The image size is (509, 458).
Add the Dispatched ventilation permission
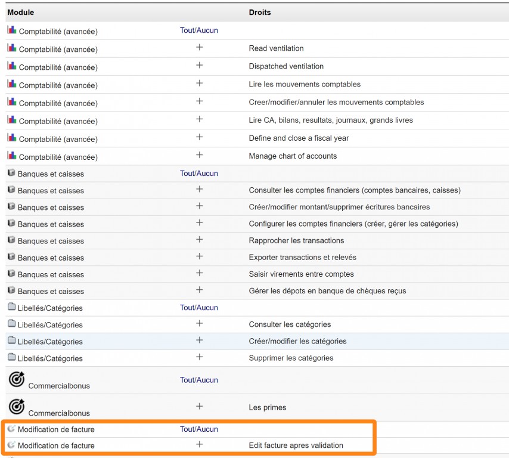pos(199,66)
